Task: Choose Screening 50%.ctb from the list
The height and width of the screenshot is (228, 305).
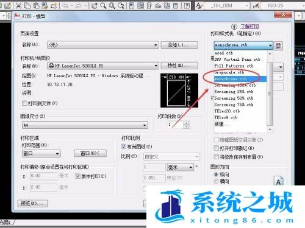Action: click(240, 98)
